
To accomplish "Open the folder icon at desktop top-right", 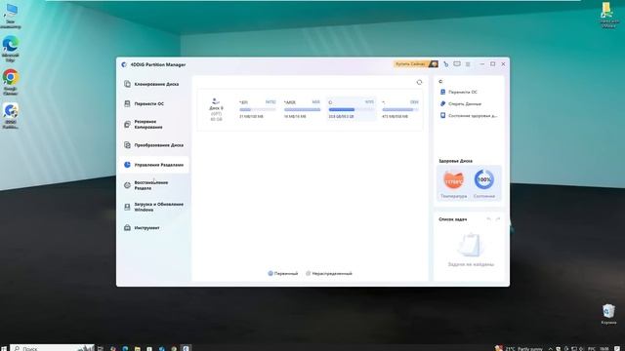I will pos(608,16).
